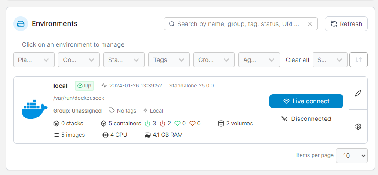Open the Connection type filter dropdown
Viewport: 378px width, 175px height.
click(x=79, y=60)
